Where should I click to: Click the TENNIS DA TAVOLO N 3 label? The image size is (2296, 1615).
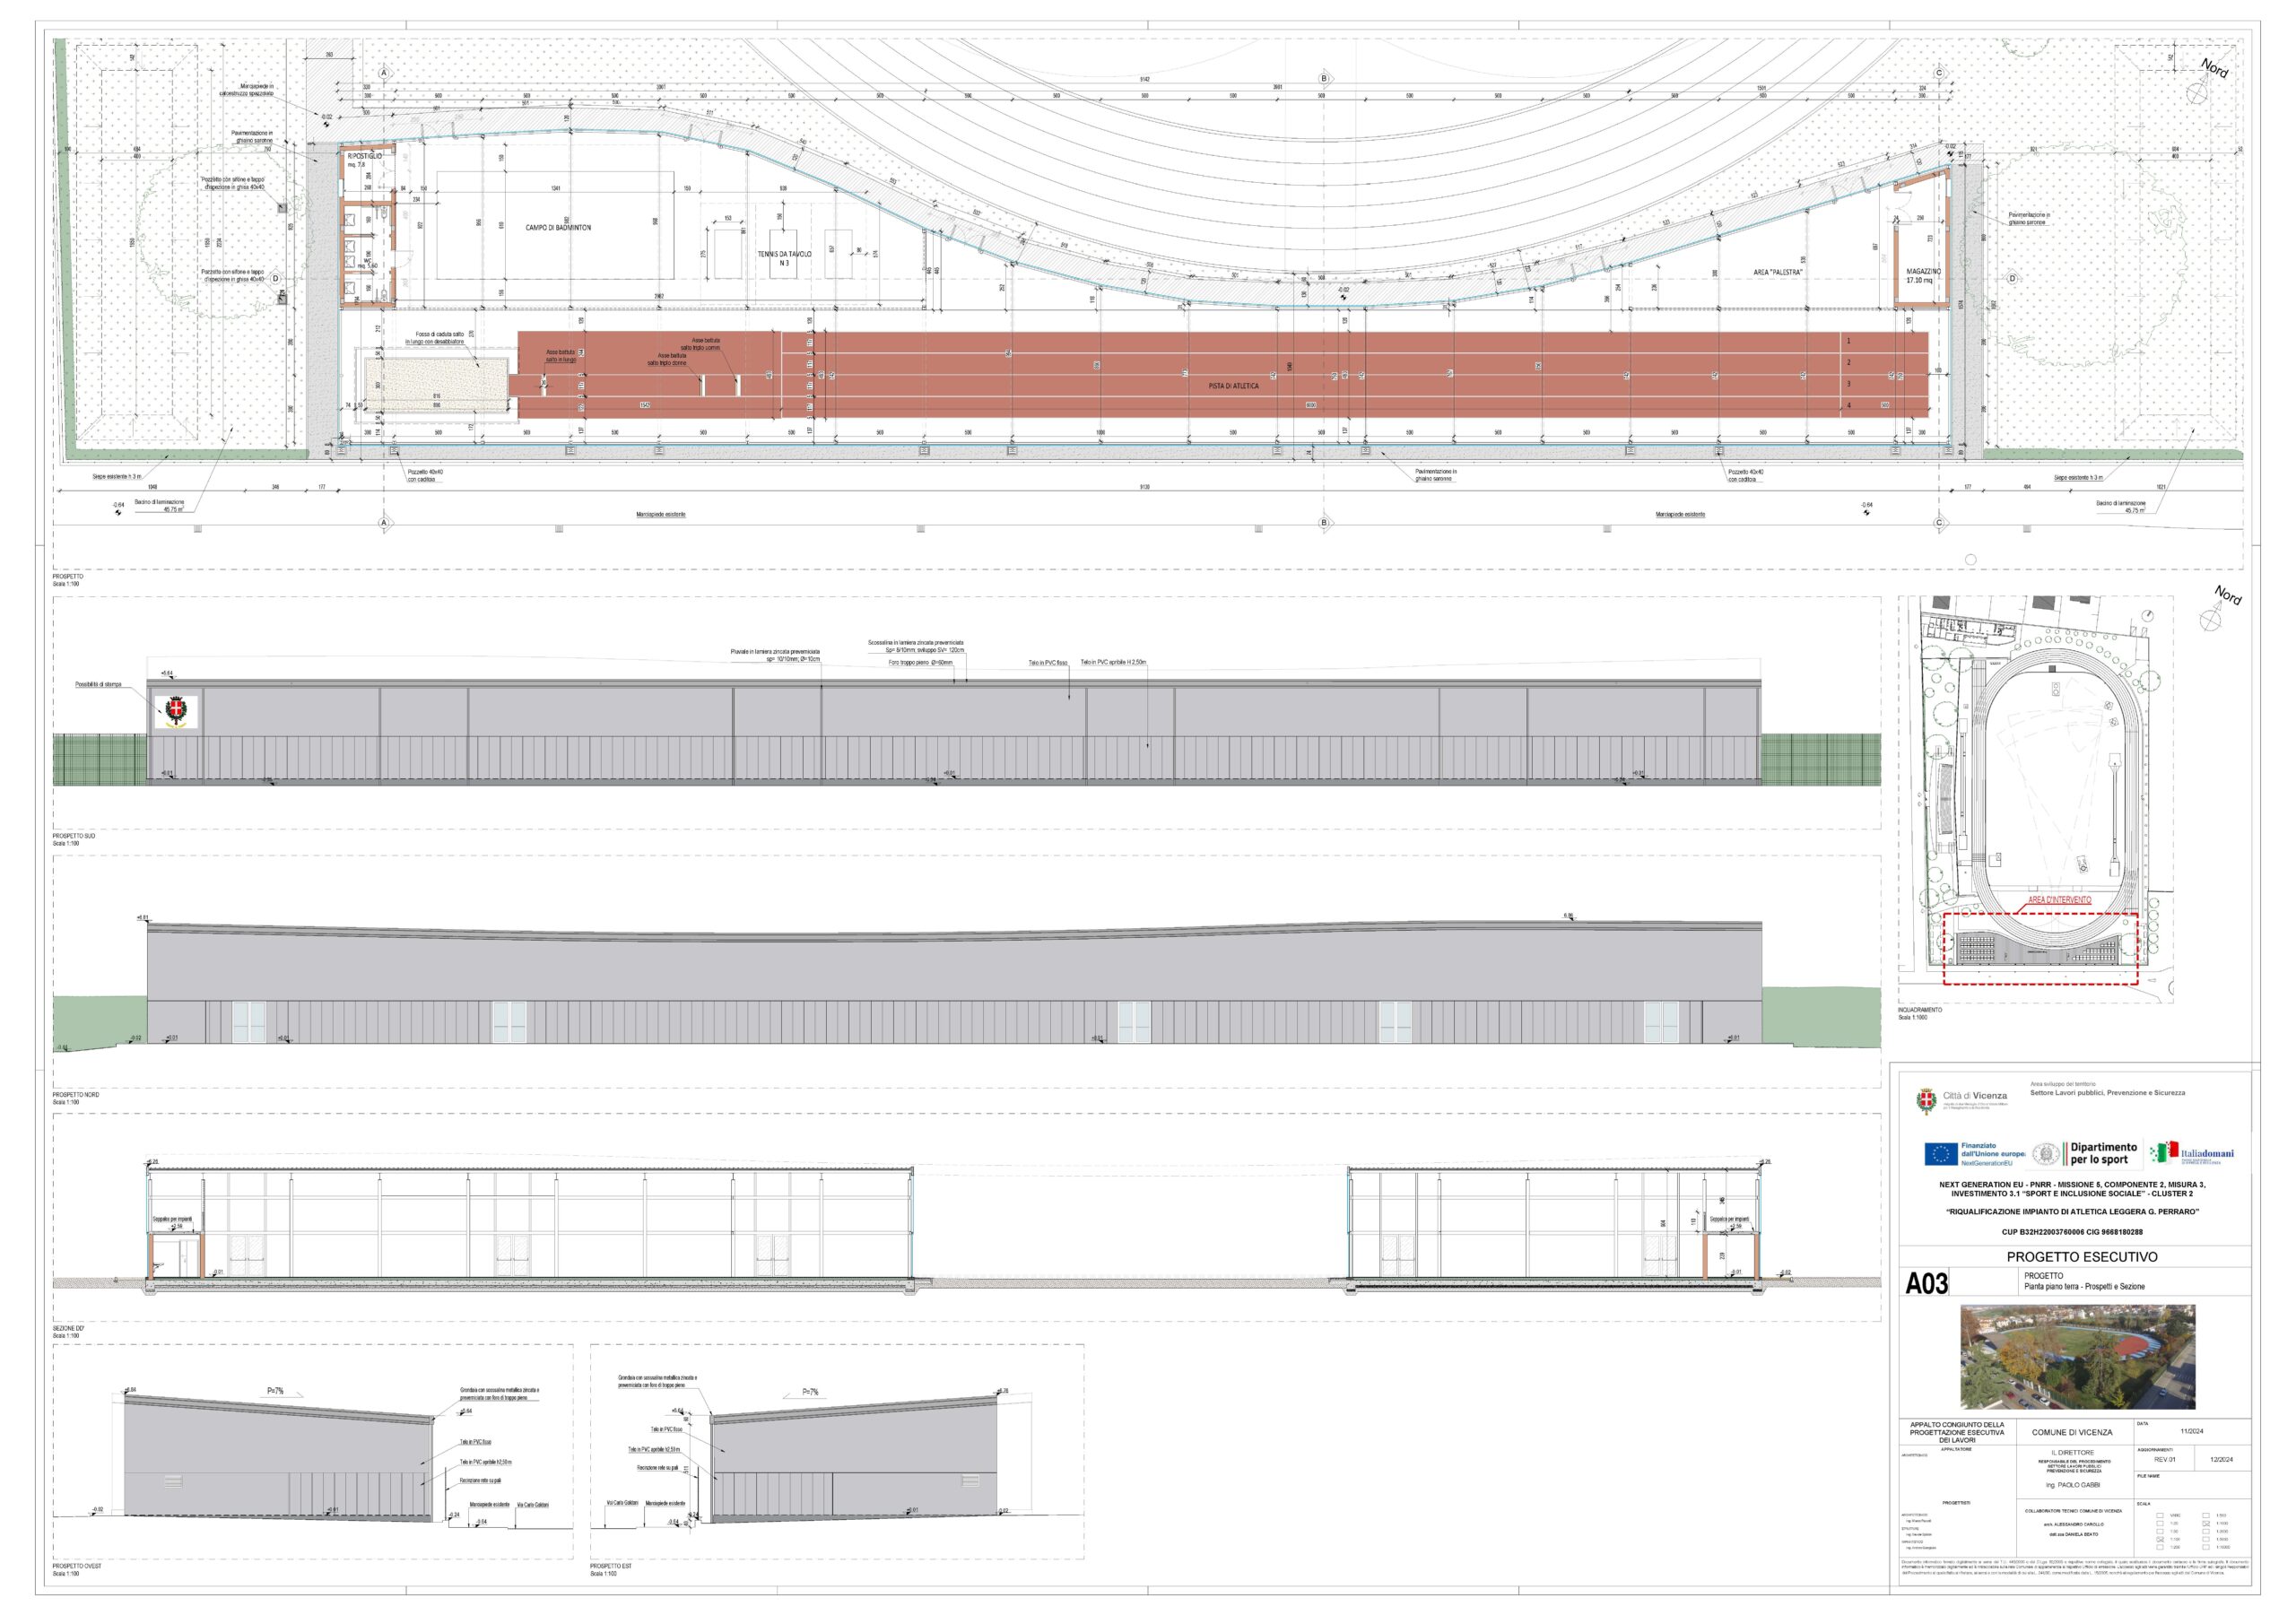[784, 258]
